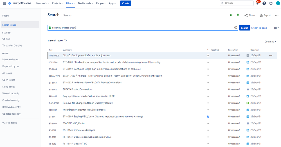Viewport: 281px width, 147px height.
Task: Open the Export dropdown
Action: [x=265, y=15]
